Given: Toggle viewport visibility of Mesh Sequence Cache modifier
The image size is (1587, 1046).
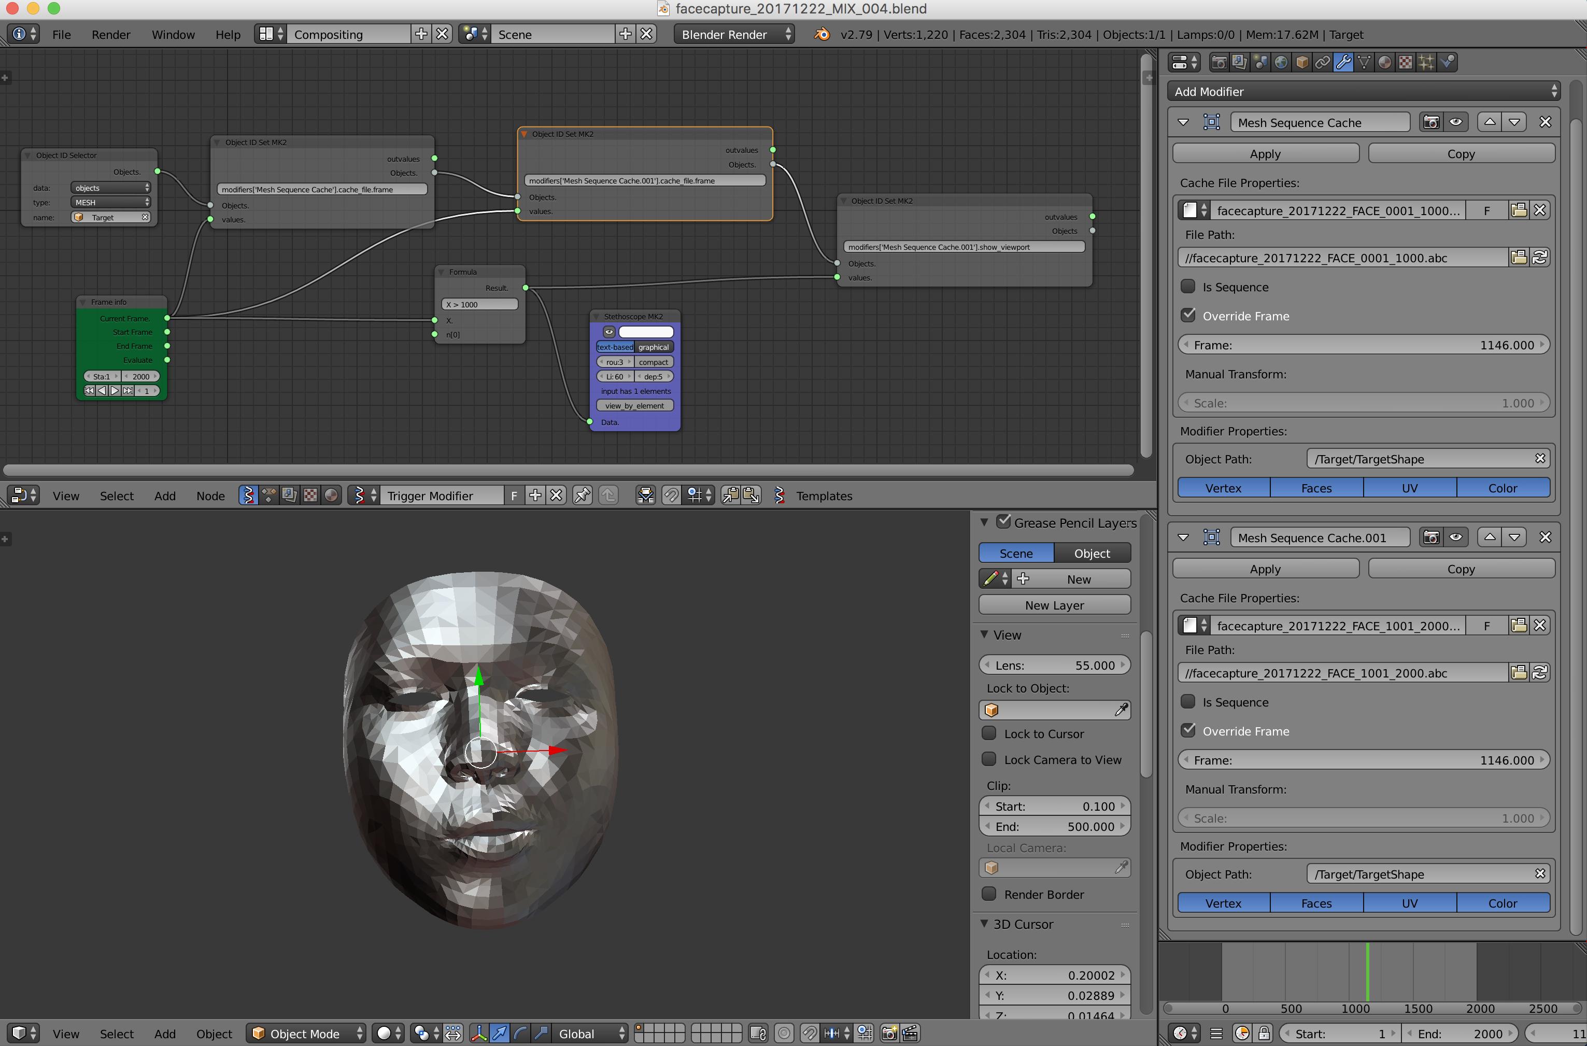Looking at the screenshot, I should click(x=1457, y=122).
